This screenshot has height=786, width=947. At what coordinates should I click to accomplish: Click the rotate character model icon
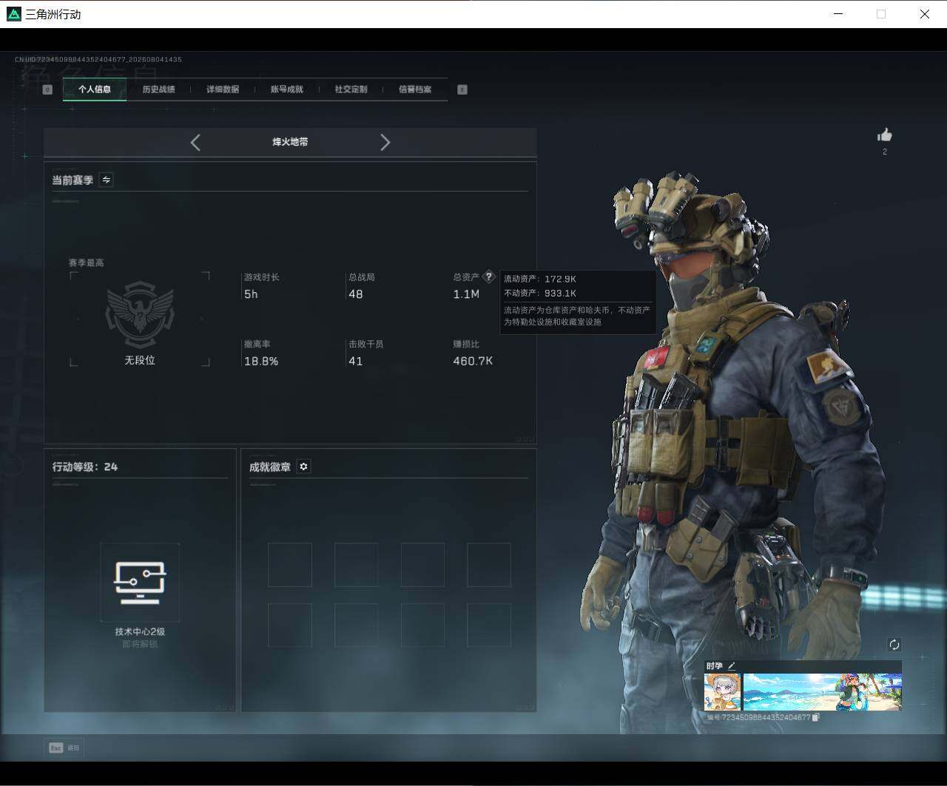click(894, 645)
